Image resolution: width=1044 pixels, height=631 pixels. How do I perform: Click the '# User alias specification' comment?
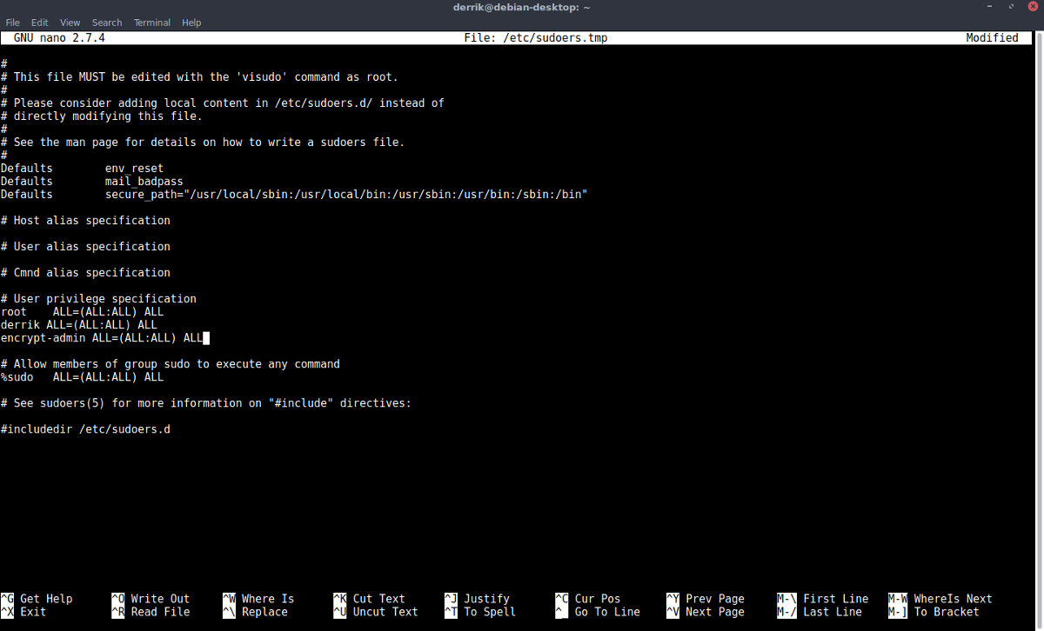pyautogui.click(x=85, y=247)
